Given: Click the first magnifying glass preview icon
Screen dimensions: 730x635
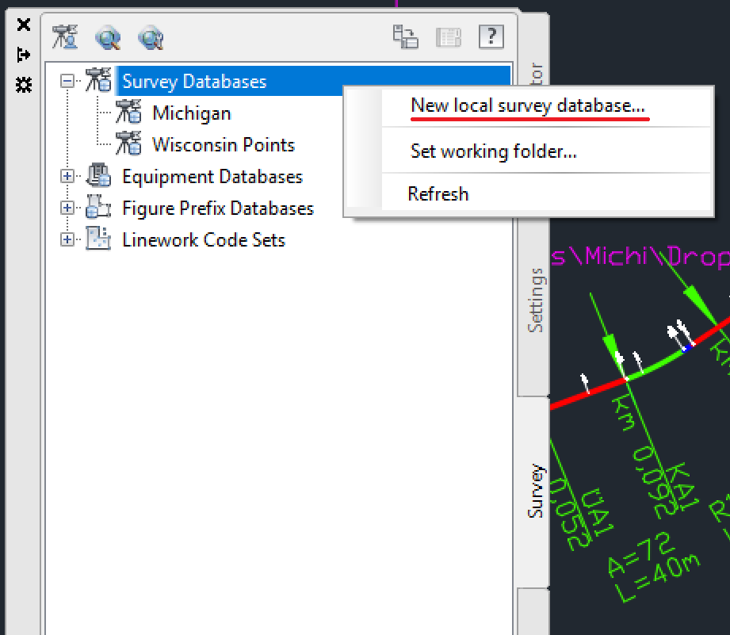Looking at the screenshot, I should [x=109, y=37].
